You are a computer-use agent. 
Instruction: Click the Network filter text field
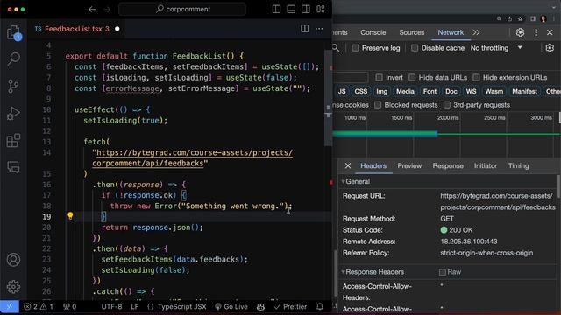coord(351,78)
